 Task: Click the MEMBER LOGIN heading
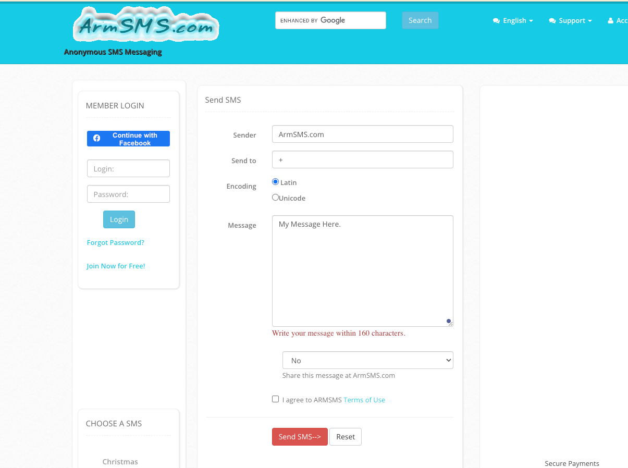click(x=115, y=105)
